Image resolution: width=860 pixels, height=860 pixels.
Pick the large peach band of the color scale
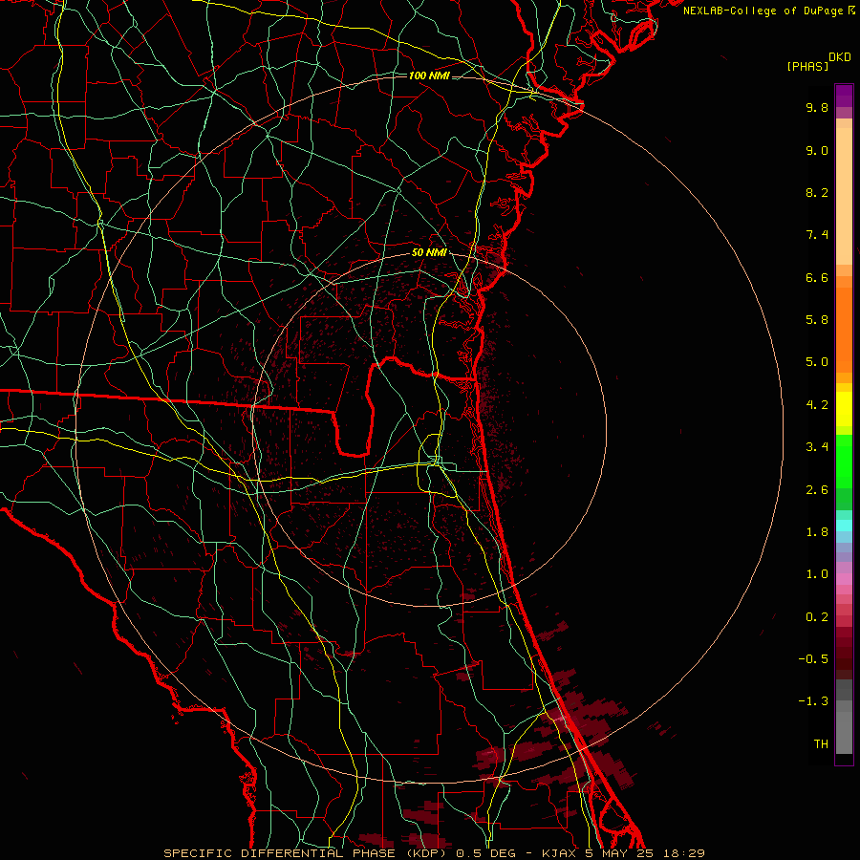tap(844, 196)
